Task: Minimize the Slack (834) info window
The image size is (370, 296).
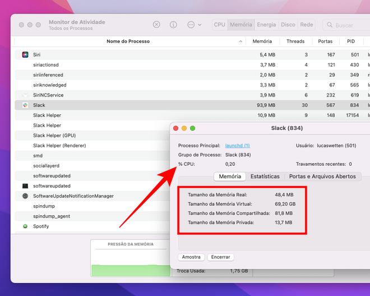Action: click(x=184, y=128)
